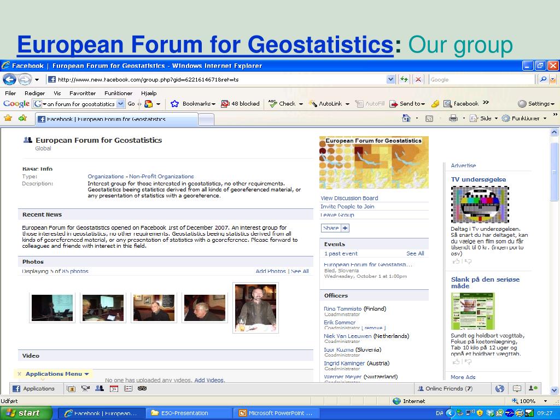Open the portrait photo of man in brown shirt
Image resolution: width=560 pixels, height=420 pixels.
(255, 308)
